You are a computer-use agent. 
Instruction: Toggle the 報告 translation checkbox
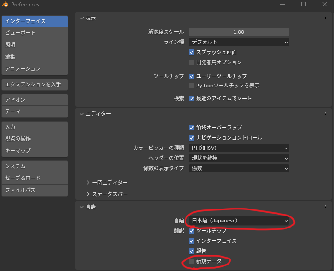tap(192, 251)
